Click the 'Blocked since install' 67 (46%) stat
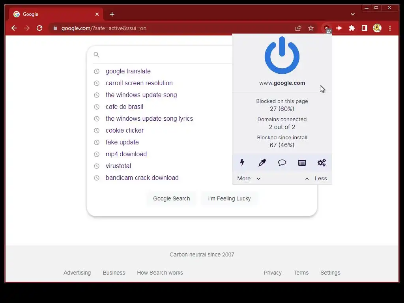 [282, 141]
